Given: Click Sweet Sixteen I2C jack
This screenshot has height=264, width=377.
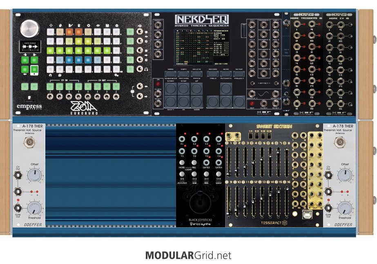Looking at the screenshot, I should point(229,136).
